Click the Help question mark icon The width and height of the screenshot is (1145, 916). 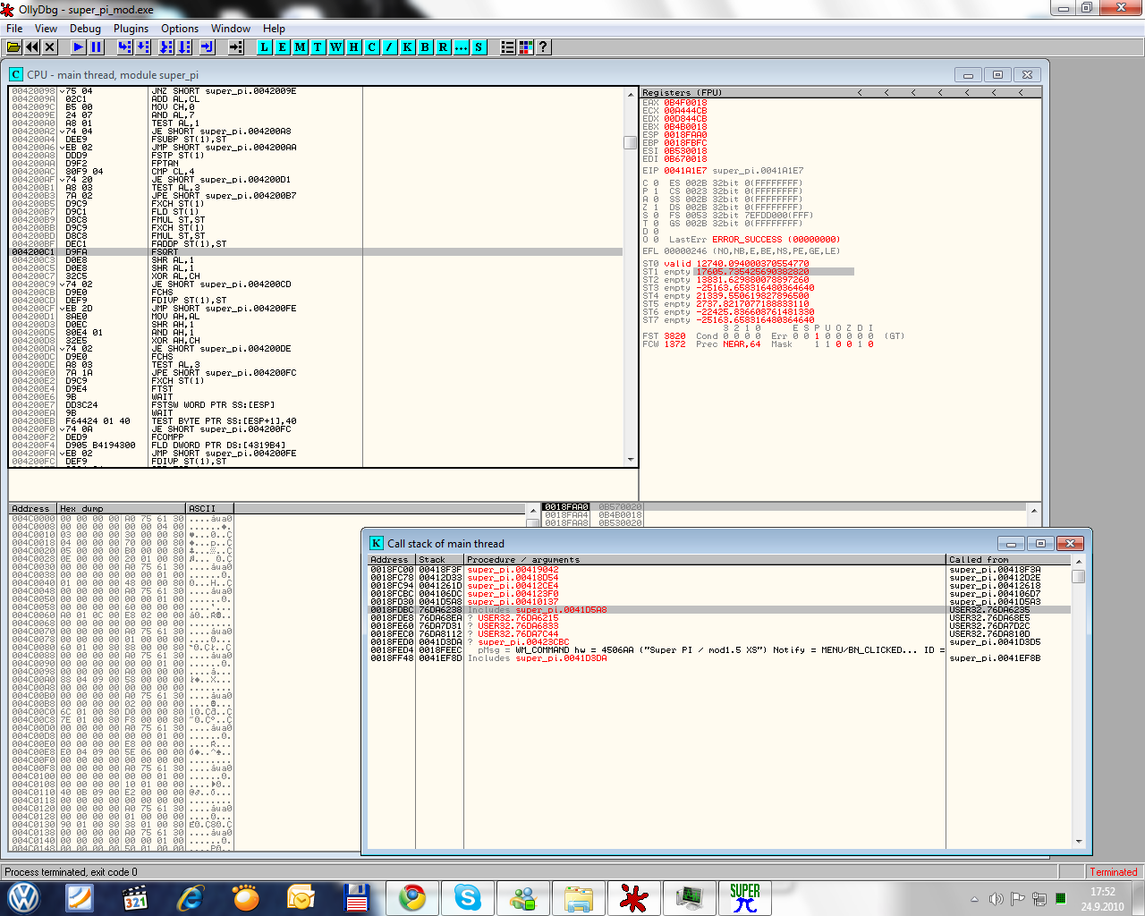point(543,47)
